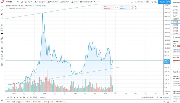
Task: Toggle percent scale
Action: (157, 97)
